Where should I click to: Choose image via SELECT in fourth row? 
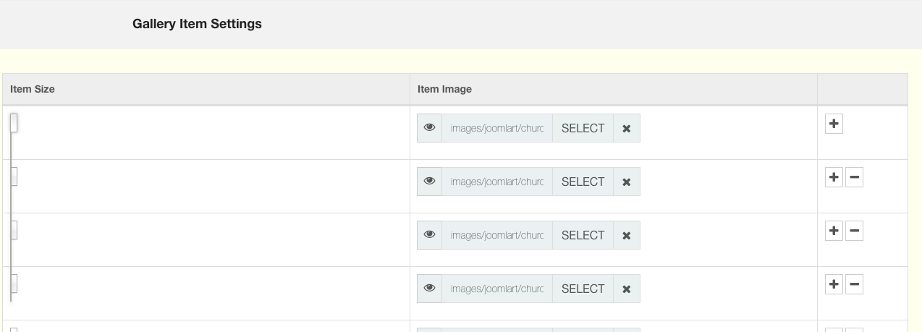(583, 289)
